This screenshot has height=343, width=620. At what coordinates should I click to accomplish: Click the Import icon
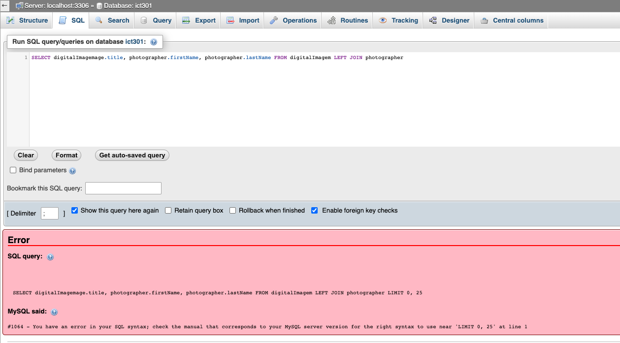pyautogui.click(x=230, y=20)
